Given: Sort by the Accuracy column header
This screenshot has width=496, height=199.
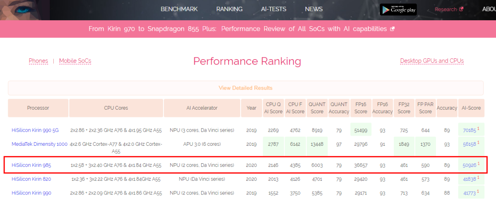Looking at the screenshot, I should [x=447, y=108].
